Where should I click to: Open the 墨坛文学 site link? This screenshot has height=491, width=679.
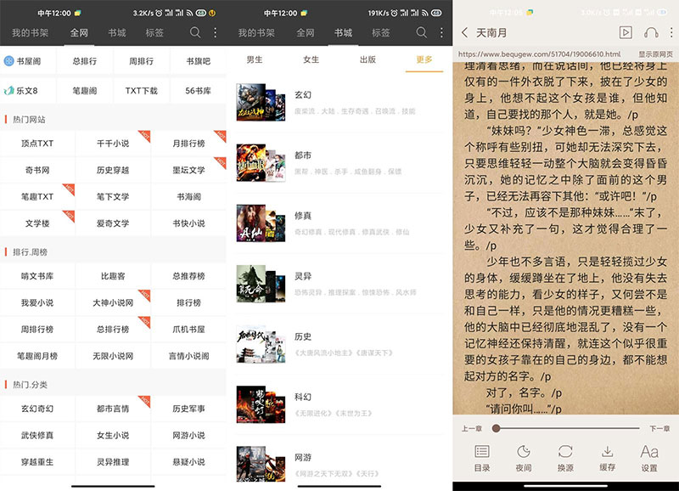coord(188,170)
